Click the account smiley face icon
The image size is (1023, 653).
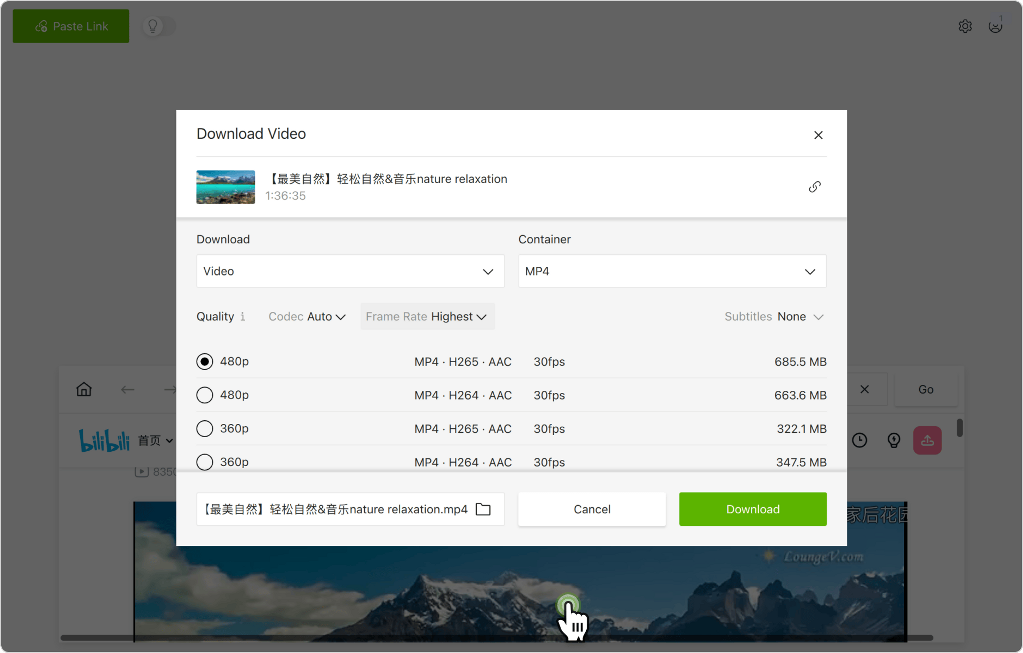coord(995,26)
